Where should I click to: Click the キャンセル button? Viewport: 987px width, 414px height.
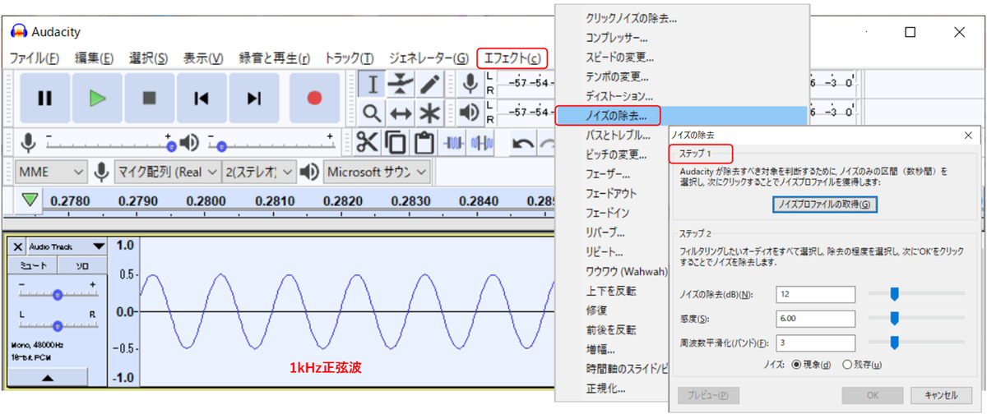[941, 395]
